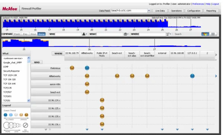Select the aaron-ntlm row label
The image size is (223, 135).
click(46, 84)
